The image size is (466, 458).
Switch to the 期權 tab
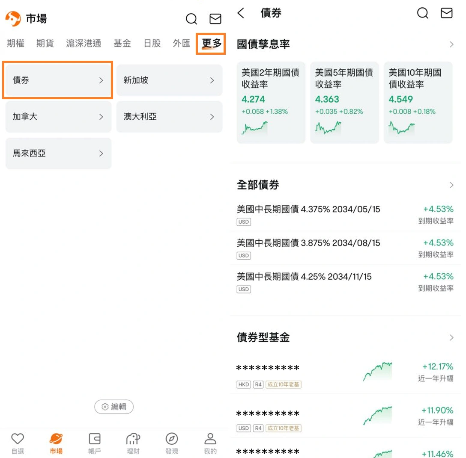(x=15, y=43)
